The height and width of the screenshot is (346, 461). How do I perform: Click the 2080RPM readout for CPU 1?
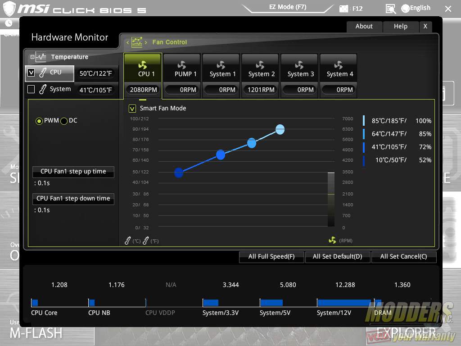pyautogui.click(x=143, y=90)
